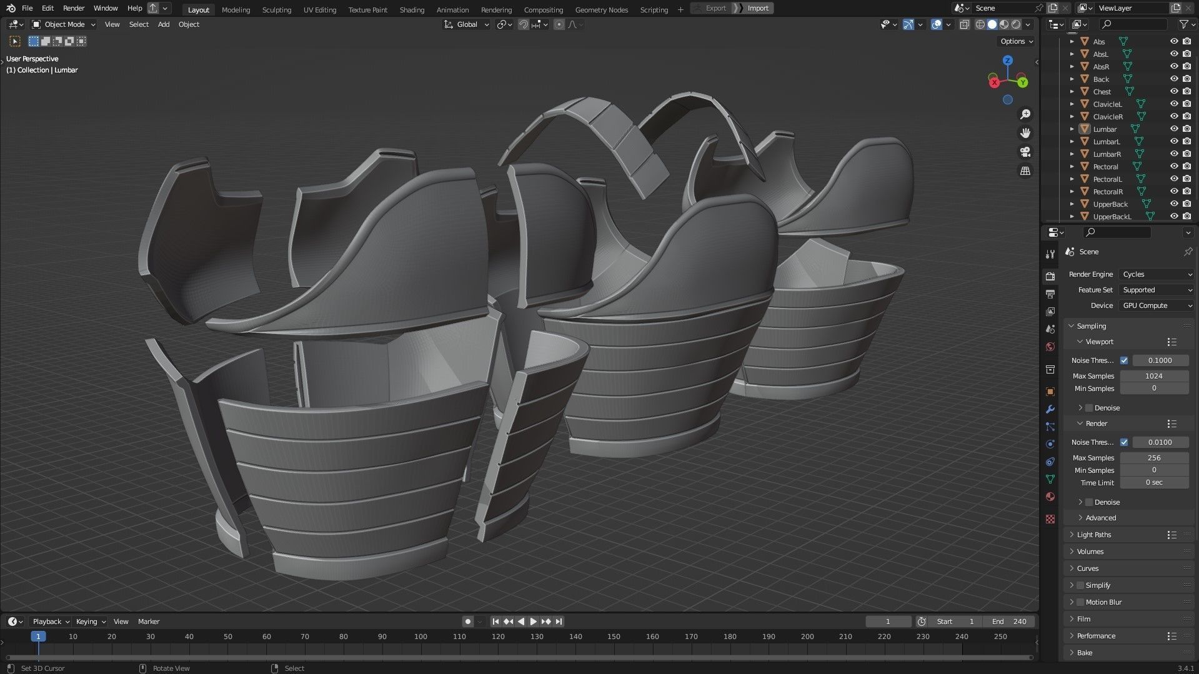Open the Render properties tab icon
Viewport: 1199px width, 674px height.
coord(1050,276)
